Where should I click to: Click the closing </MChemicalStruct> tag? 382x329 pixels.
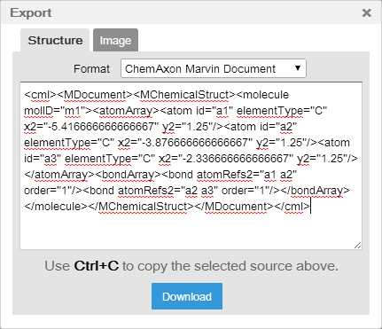click(141, 207)
